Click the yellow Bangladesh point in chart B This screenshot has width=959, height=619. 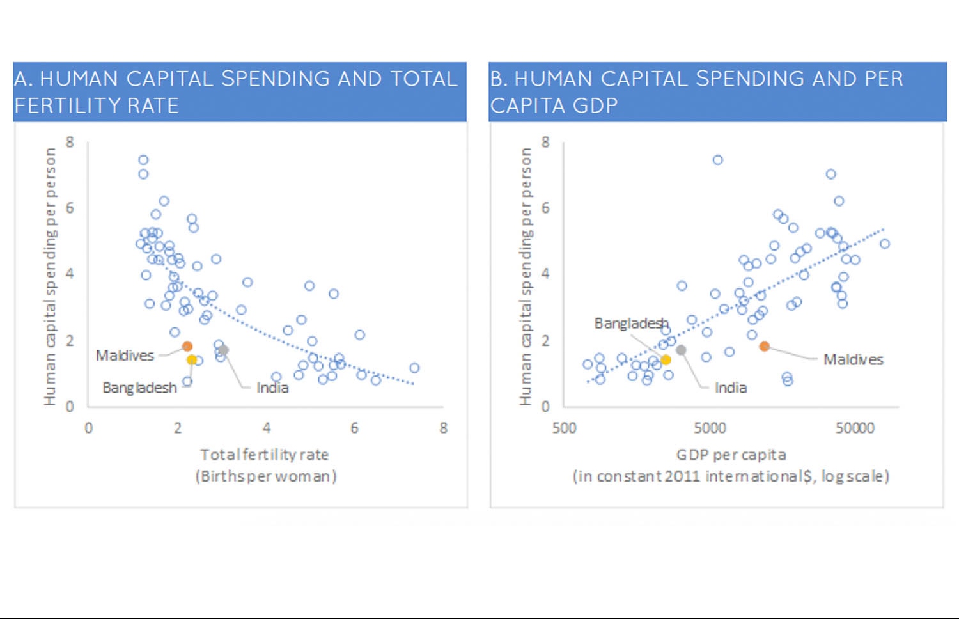coord(666,360)
